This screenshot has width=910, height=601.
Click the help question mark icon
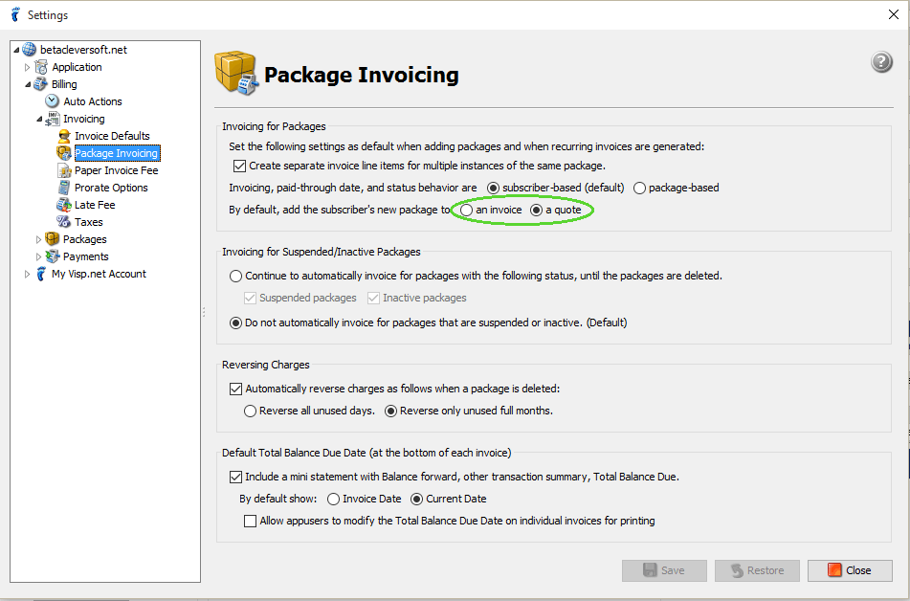881,61
